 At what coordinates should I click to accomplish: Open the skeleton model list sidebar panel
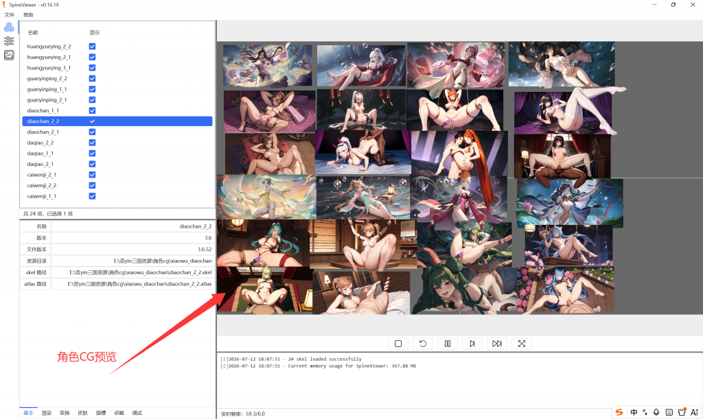tap(9, 27)
